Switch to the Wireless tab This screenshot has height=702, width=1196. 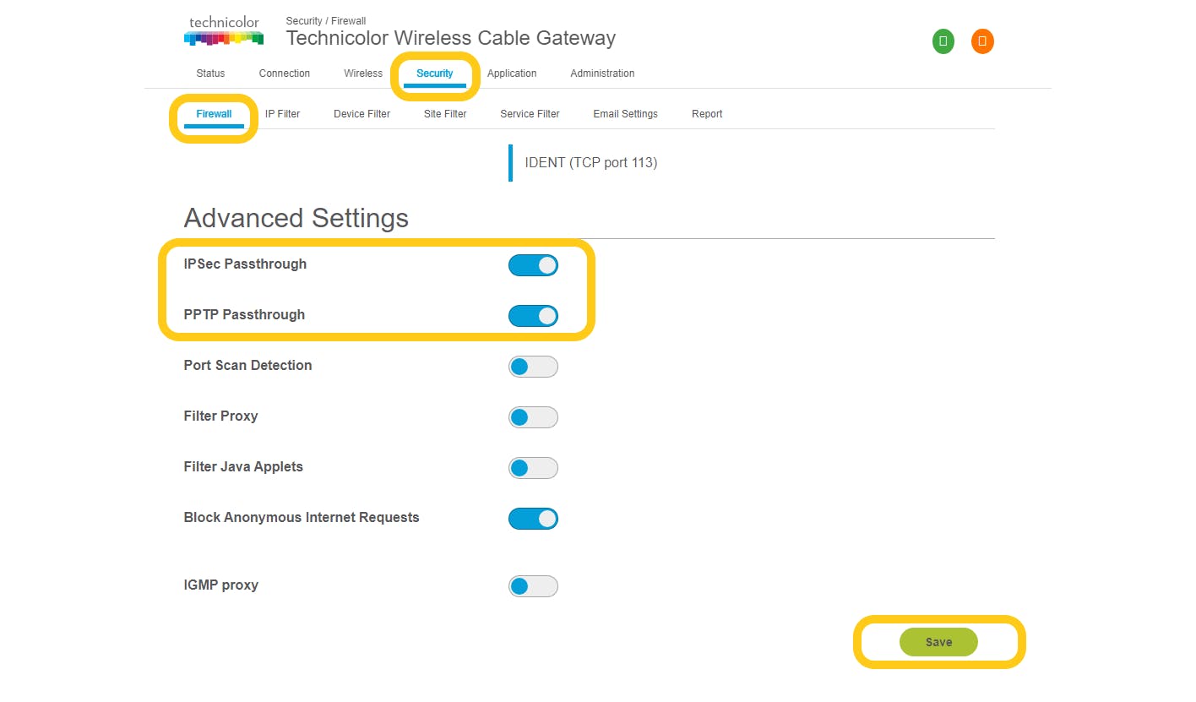[363, 73]
